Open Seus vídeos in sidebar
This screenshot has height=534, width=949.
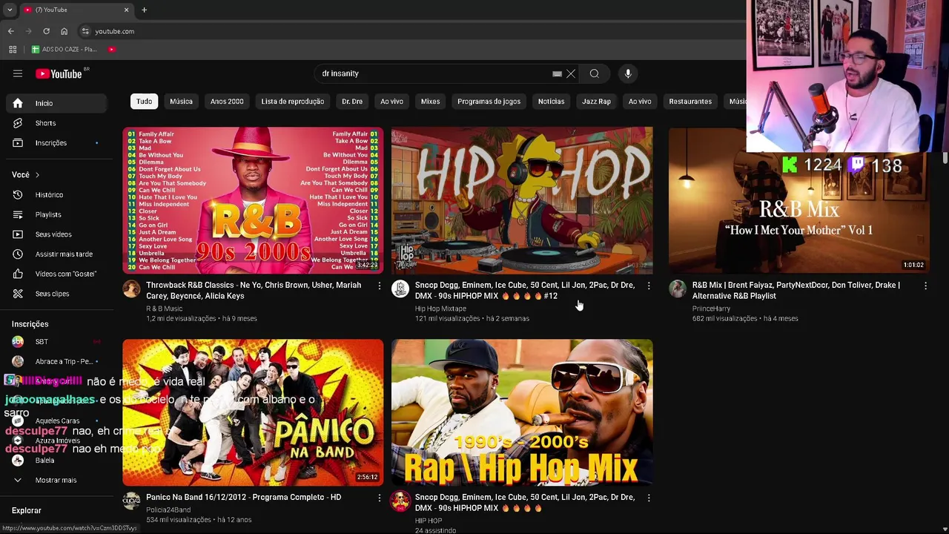pyautogui.click(x=56, y=234)
